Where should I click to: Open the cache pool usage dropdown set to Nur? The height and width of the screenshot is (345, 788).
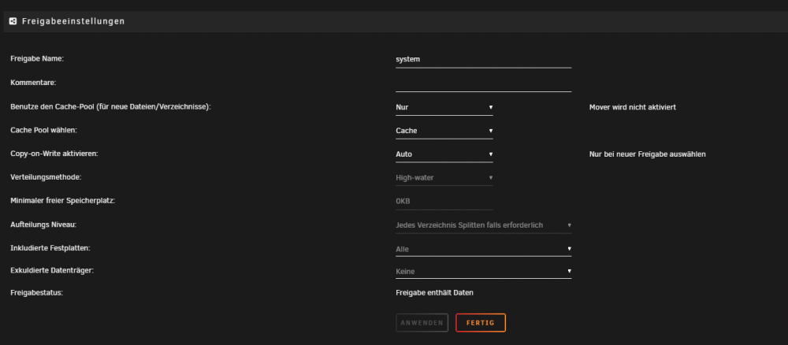coord(444,107)
